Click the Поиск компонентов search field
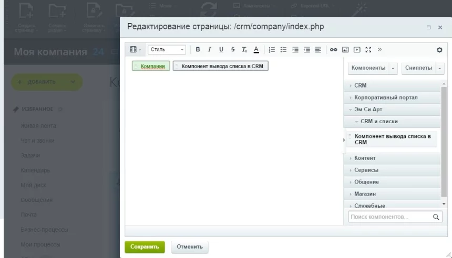 click(389, 216)
